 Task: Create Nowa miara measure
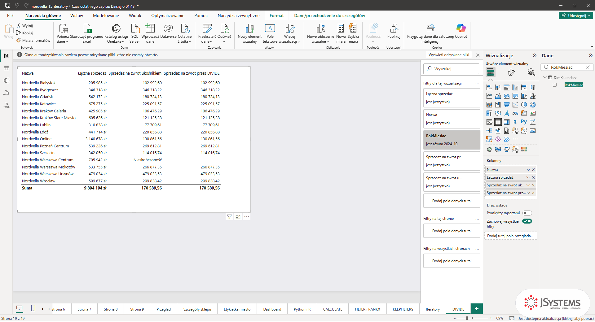point(341,33)
